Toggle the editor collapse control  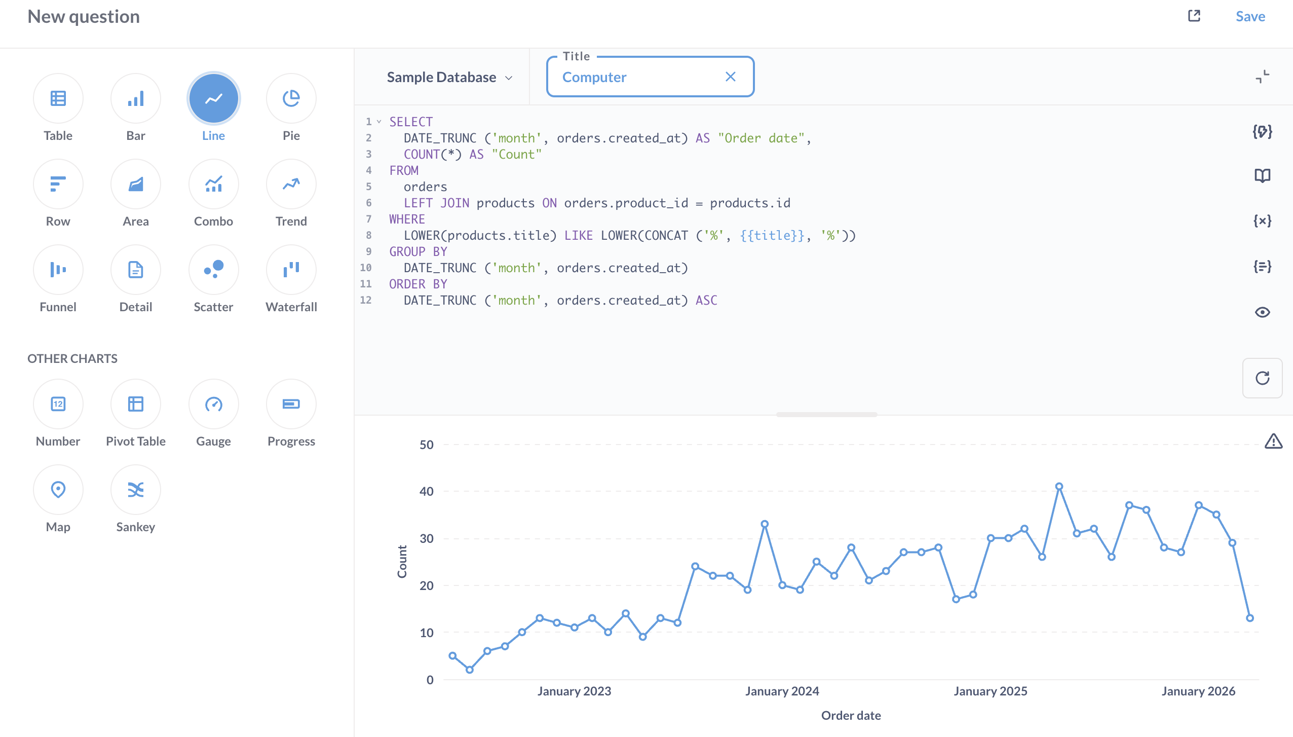(1262, 77)
